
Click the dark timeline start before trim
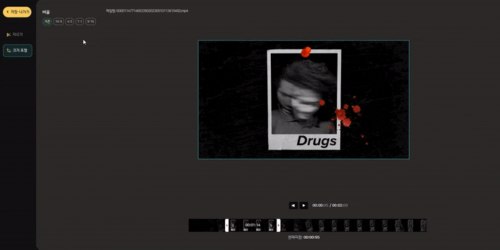(207, 225)
